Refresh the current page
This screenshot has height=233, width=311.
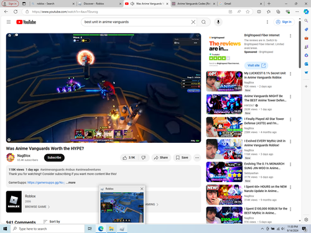click(x=16, y=12)
